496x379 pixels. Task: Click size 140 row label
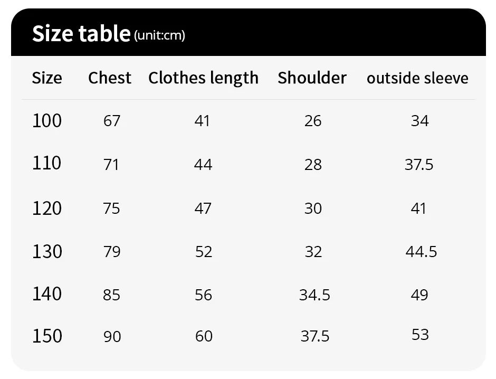pos(47,293)
